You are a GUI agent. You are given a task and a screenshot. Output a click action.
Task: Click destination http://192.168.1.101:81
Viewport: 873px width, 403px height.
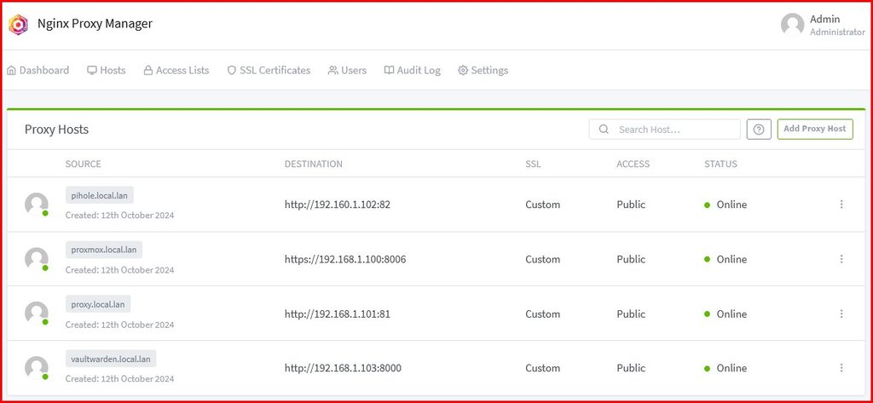point(338,314)
